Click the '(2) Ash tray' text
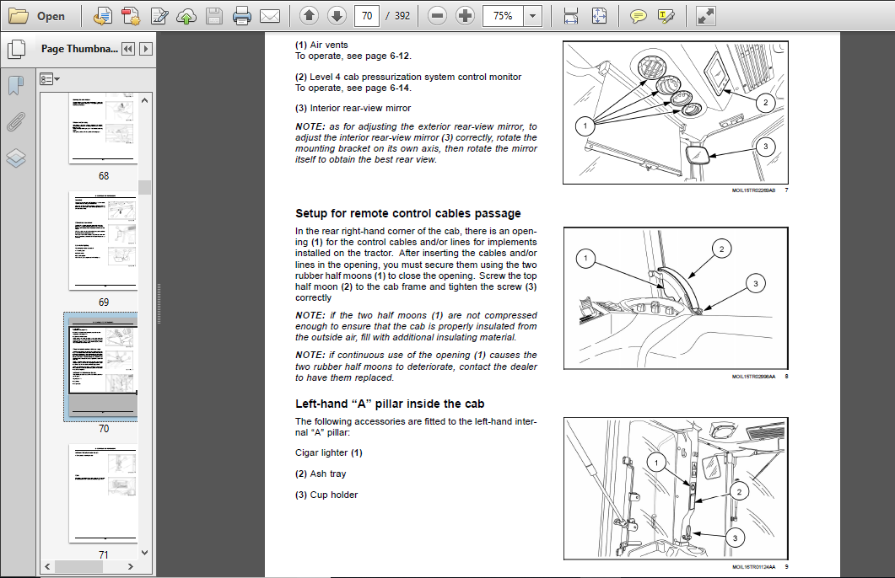895x578 pixels. [x=321, y=474]
